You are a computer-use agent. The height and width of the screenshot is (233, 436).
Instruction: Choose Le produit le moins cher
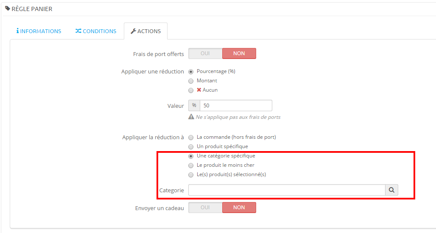[x=191, y=165]
